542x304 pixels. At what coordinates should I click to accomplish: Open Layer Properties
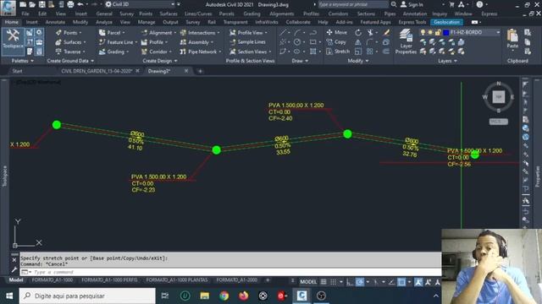click(x=406, y=41)
